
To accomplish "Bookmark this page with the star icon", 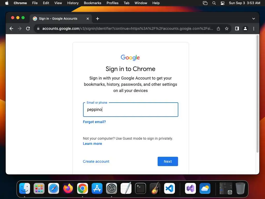I will 227,29.
